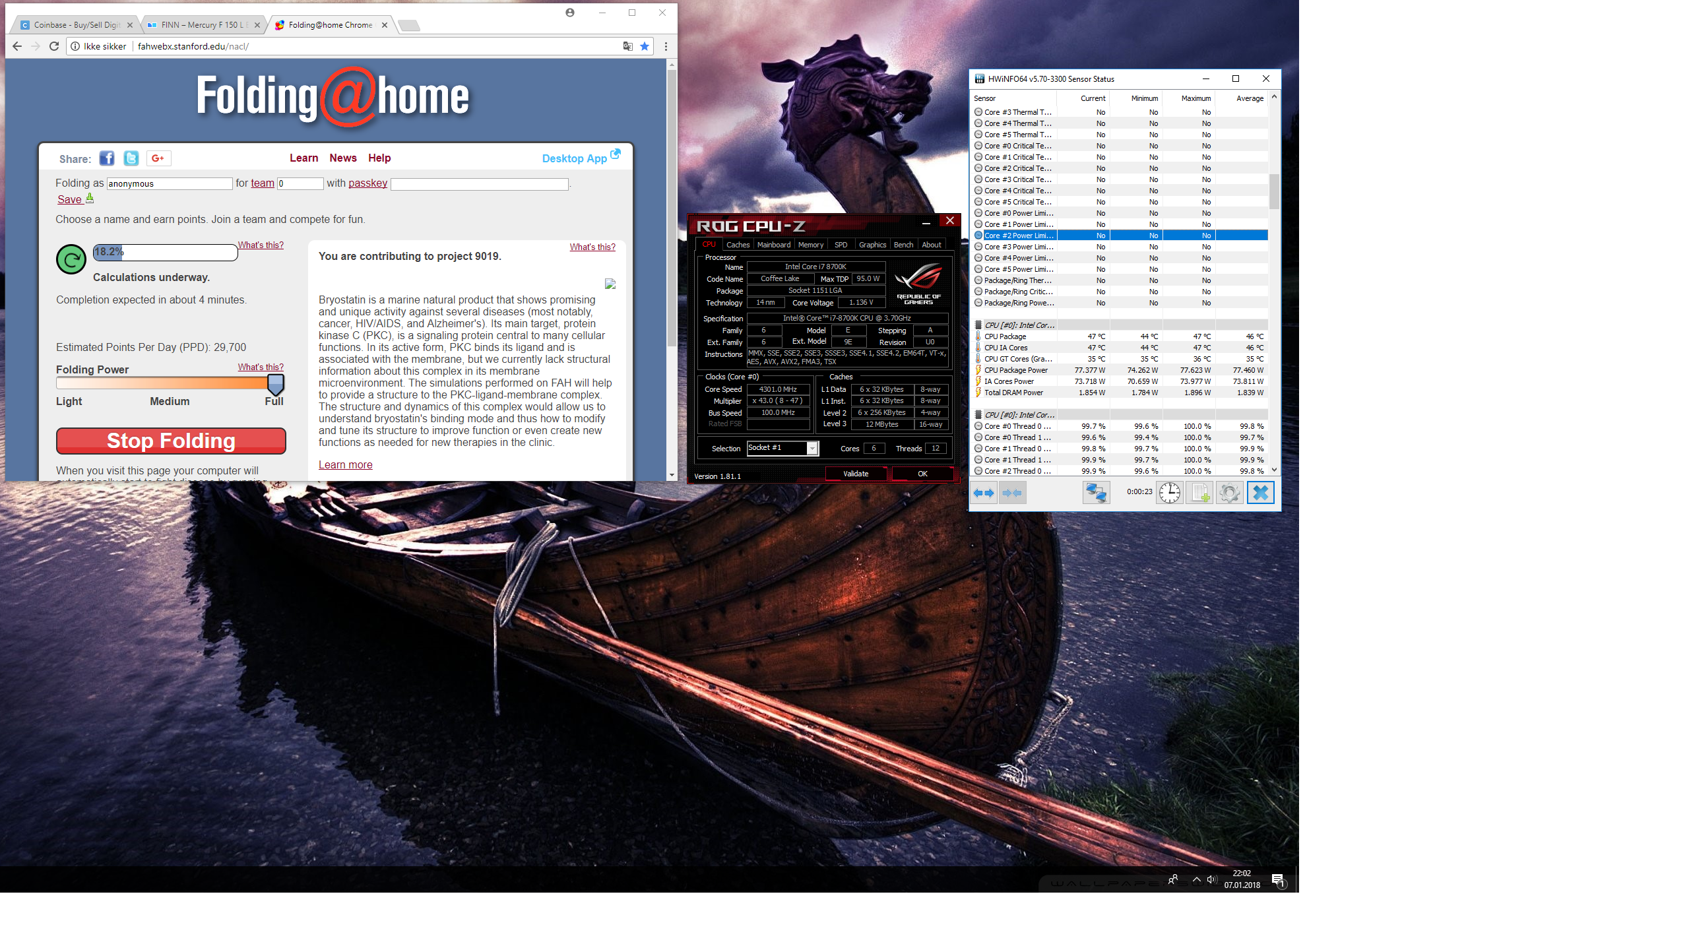
Task: Click the Folding as name input field
Action: click(x=170, y=183)
